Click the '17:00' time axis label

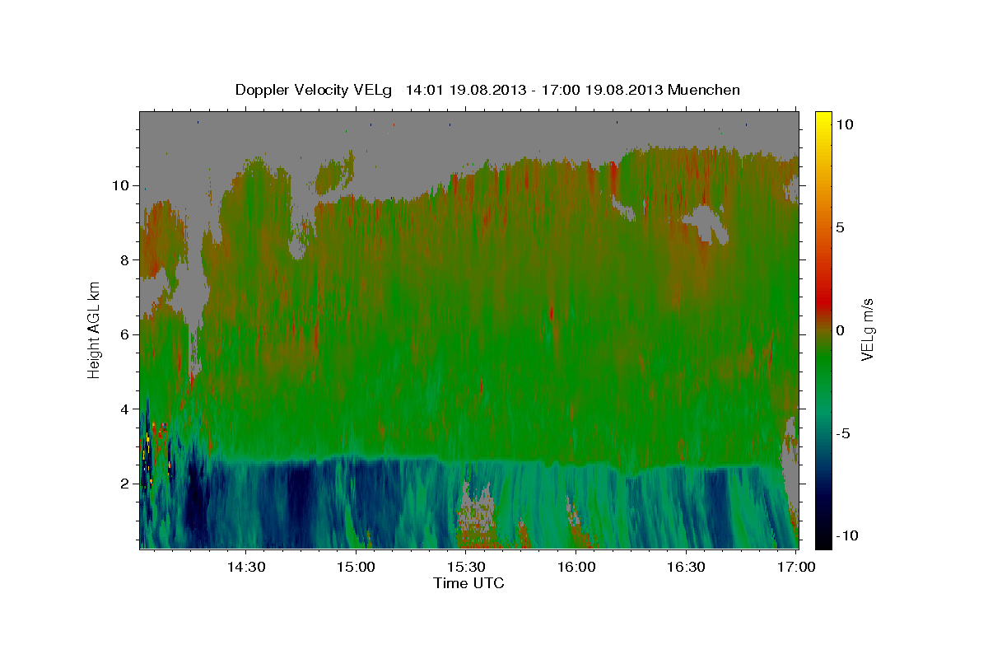pos(796,567)
